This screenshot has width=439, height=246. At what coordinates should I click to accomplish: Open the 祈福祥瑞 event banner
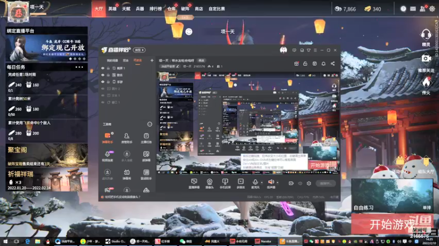47,179
